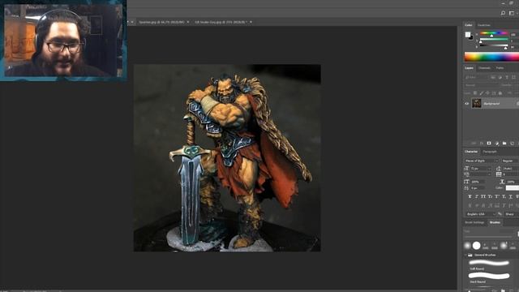The width and height of the screenshot is (519, 292).
Task: Select the Soft Round brush
Action: (489, 264)
